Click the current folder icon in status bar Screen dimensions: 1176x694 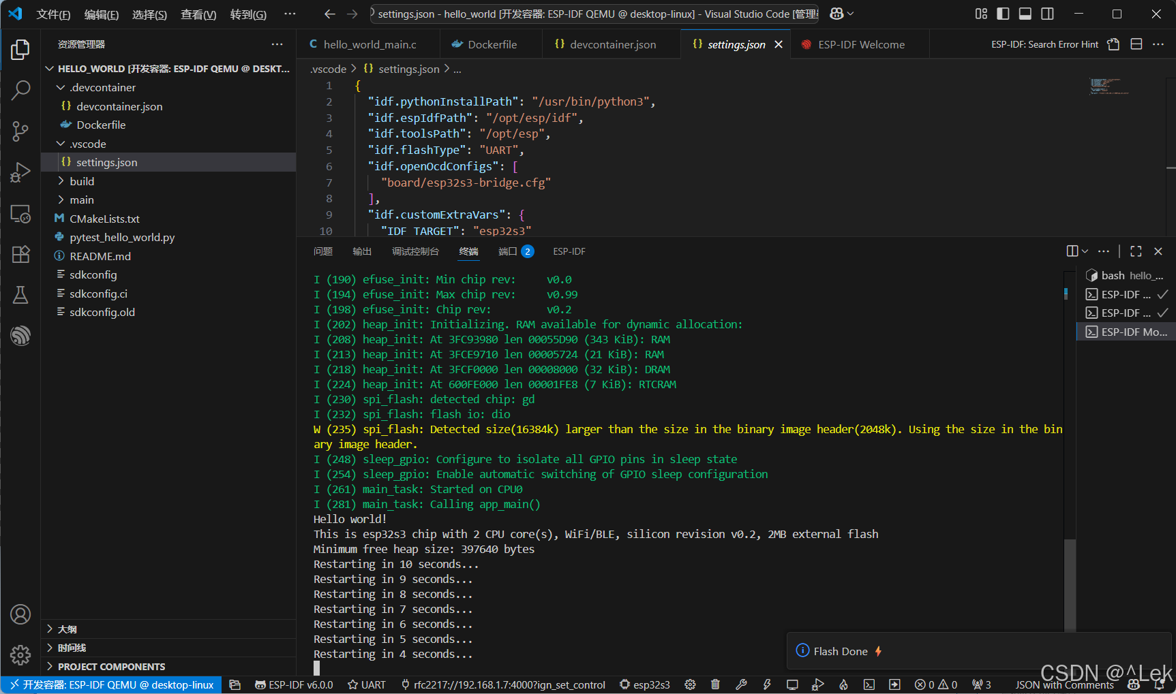[x=235, y=684]
